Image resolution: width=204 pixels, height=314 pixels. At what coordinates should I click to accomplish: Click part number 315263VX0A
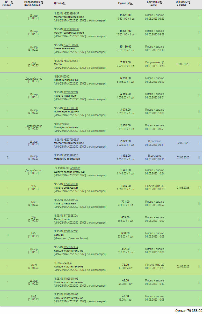tap(71, 247)
